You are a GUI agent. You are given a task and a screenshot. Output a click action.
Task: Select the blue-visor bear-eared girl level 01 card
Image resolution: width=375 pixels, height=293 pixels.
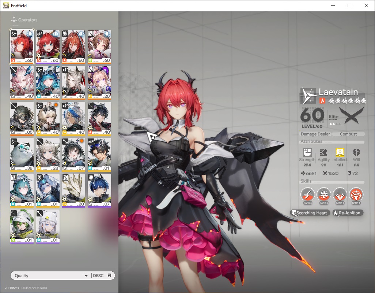48,190
